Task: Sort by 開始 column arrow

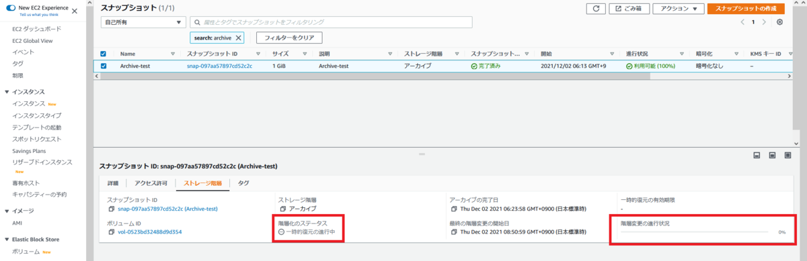Action: pyautogui.click(x=612, y=54)
